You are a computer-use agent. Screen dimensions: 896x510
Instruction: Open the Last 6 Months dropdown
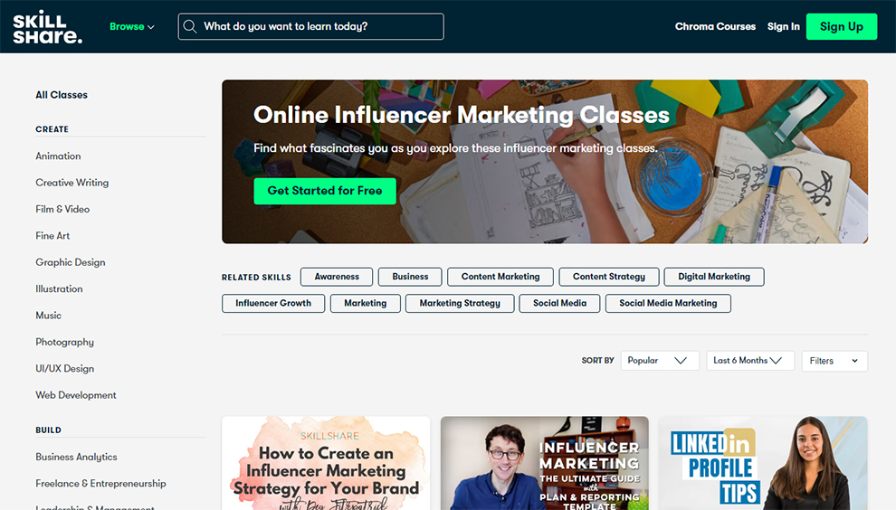tap(750, 361)
